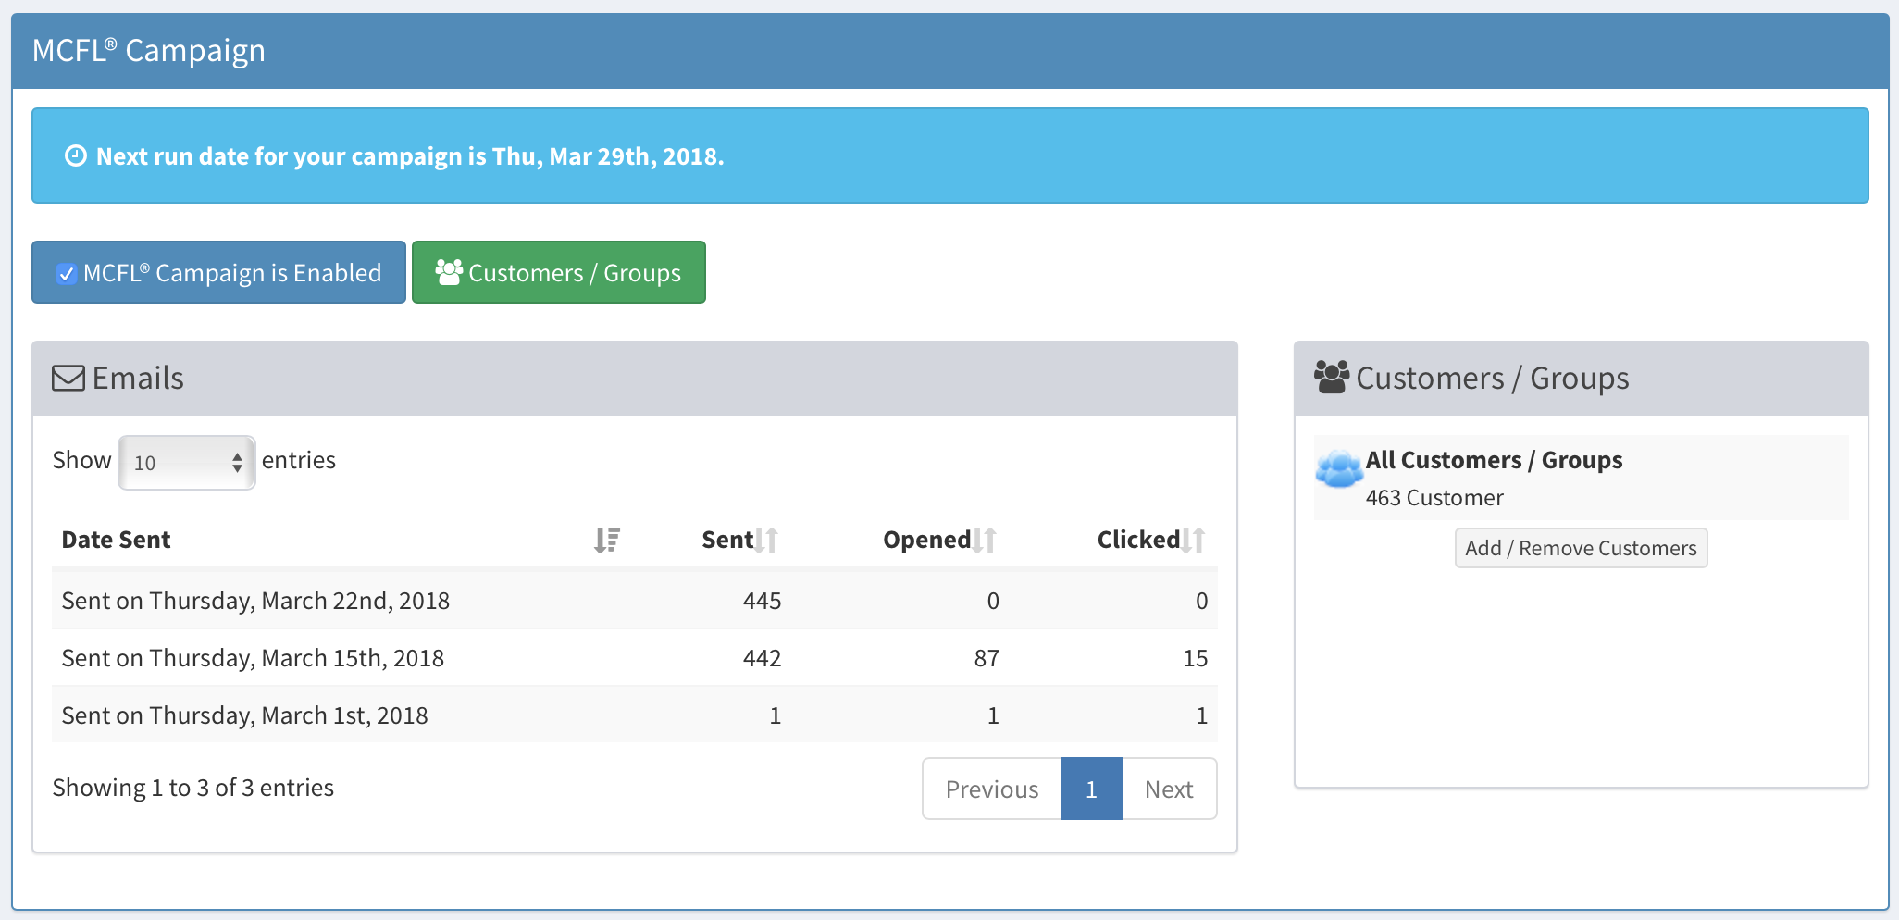
Task: Click clicked value 15 for March 15th
Action: [1195, 658]
